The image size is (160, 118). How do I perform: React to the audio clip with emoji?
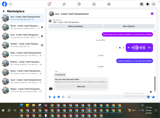(x=123, y=47)
